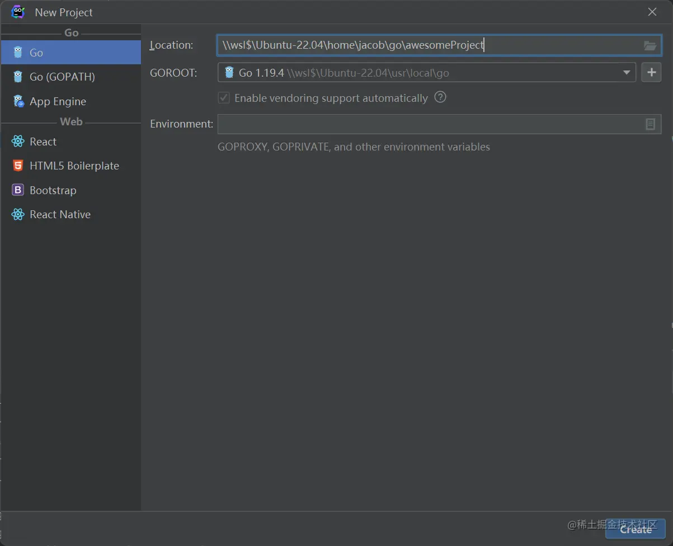Viewport: 673px width, 546px height.
Task: Choose the App Engine project type
Action: click(x=70, y=101)
